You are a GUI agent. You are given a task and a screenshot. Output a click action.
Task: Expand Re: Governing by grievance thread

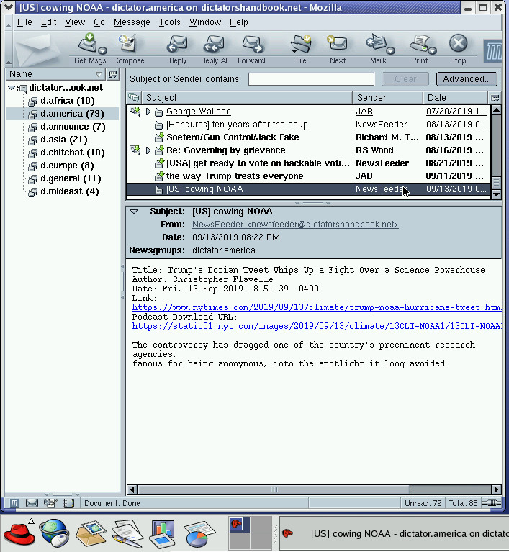coord(148,150)
